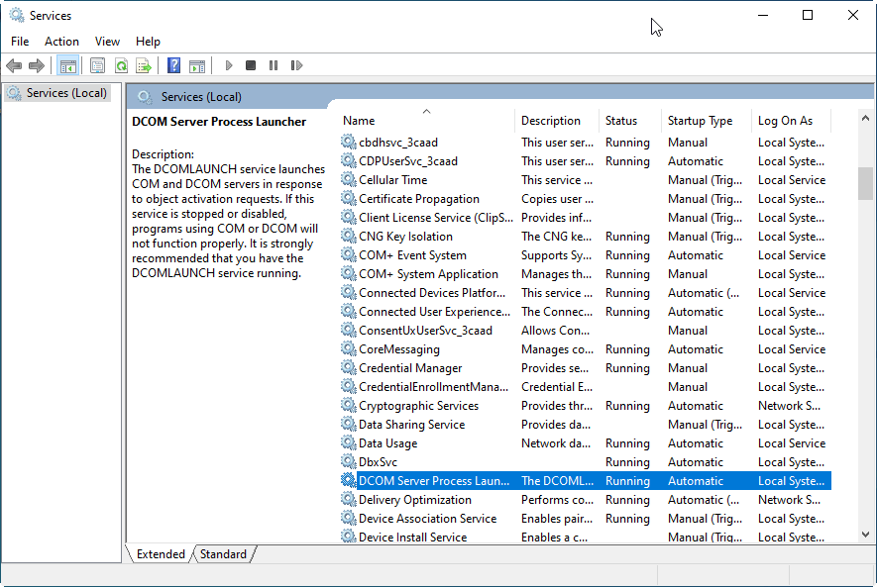Toggle Show/Hide Console Tree toolbar button
Viewport: 877px width, 587px height.
68,66
